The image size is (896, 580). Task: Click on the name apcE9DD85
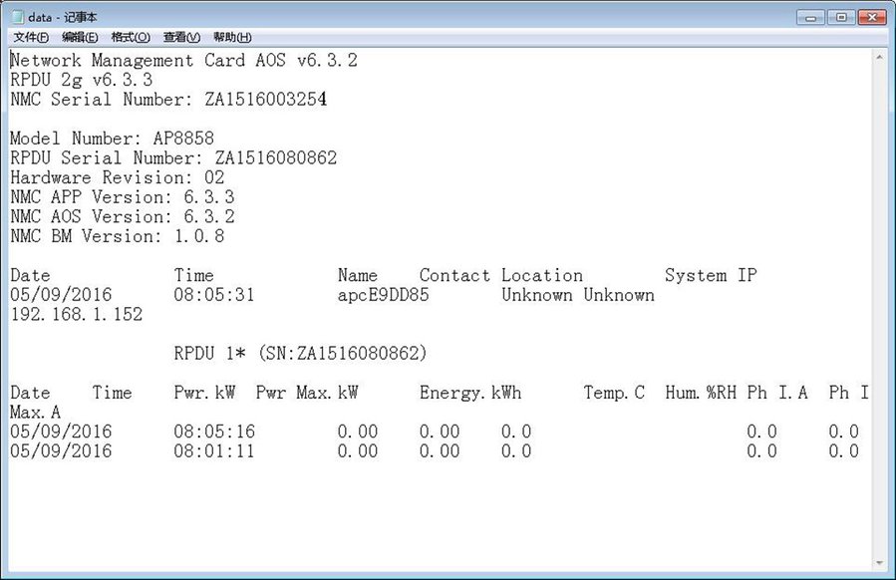(x=383, y=295)
